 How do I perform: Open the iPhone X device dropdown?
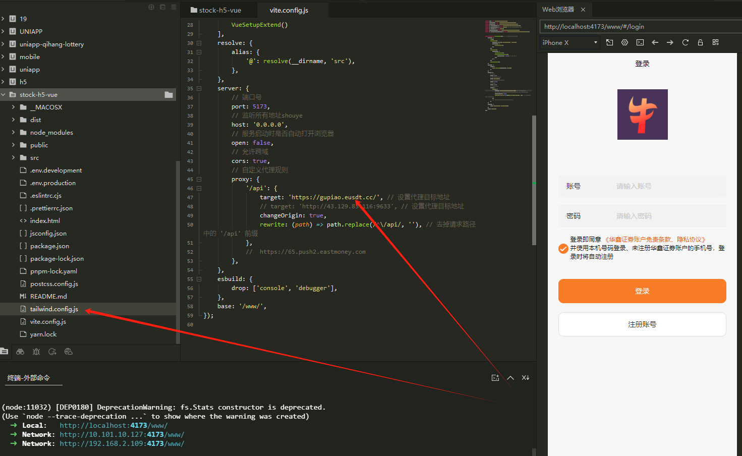569,42
